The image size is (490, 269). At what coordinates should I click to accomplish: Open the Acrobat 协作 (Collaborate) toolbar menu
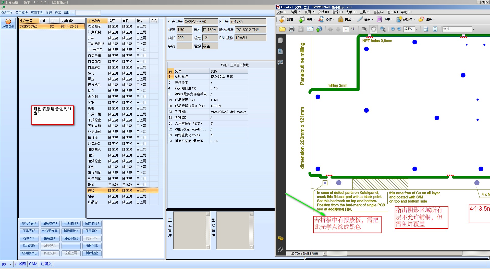326,19
